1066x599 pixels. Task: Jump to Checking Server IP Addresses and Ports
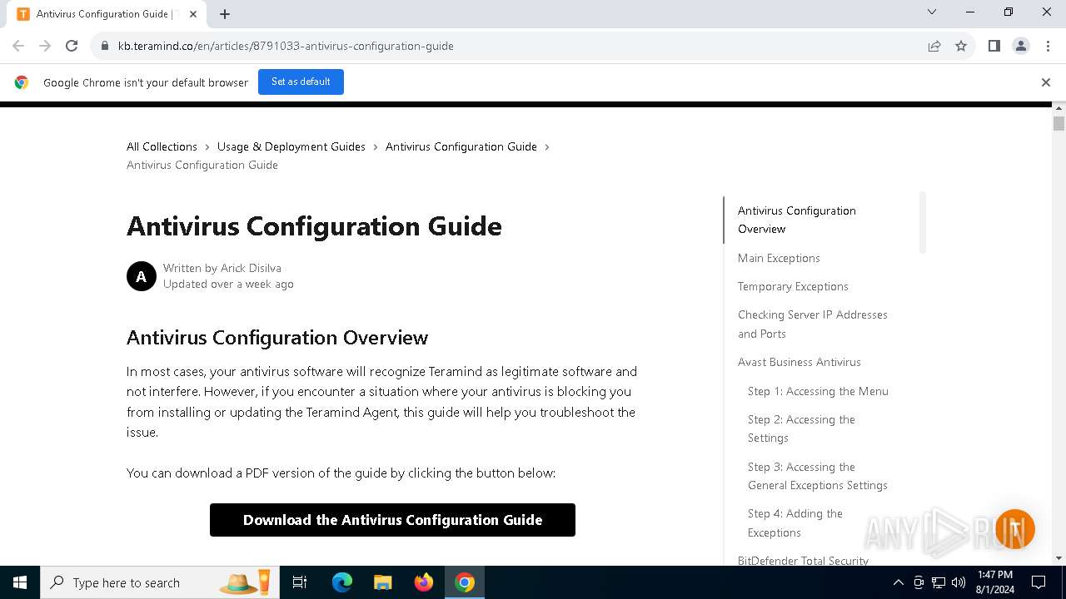point(813,324)
